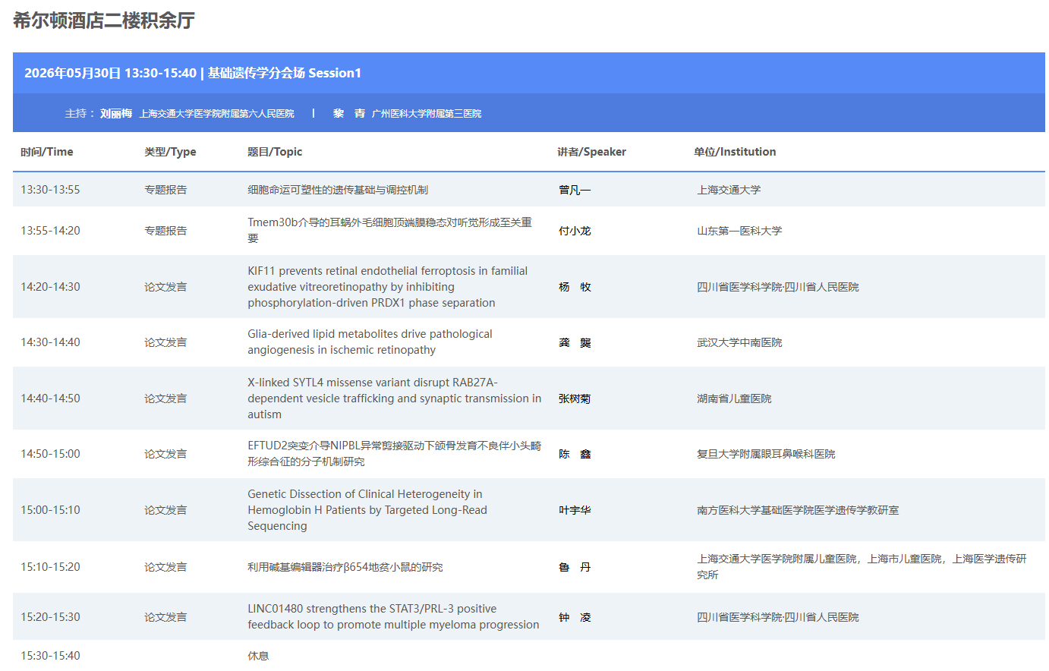
Task: Click the 休息 break entry
Action: (258, 656)
